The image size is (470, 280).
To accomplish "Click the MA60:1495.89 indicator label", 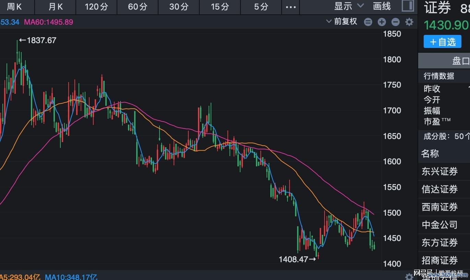I will (48, 22).
